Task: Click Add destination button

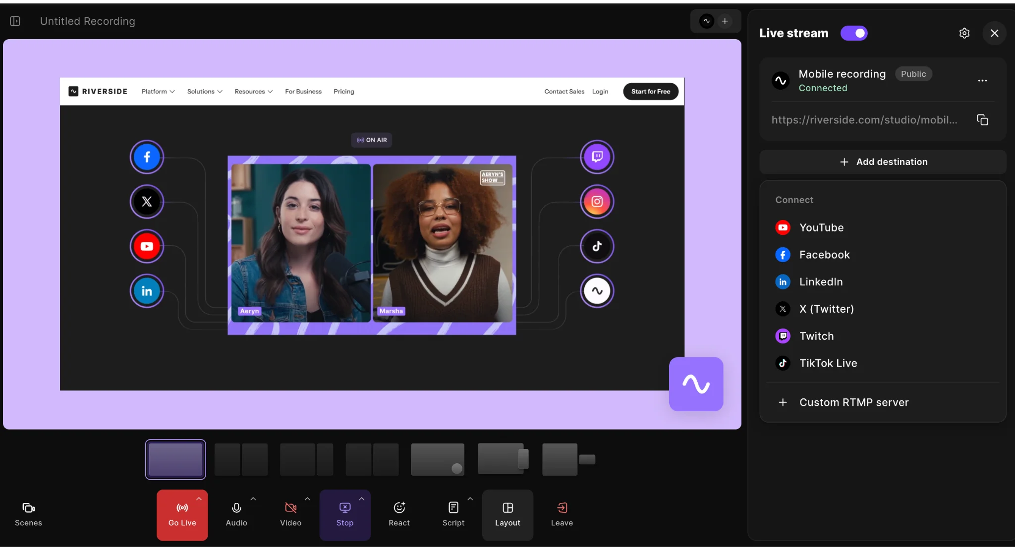Action: pos(883,162)
